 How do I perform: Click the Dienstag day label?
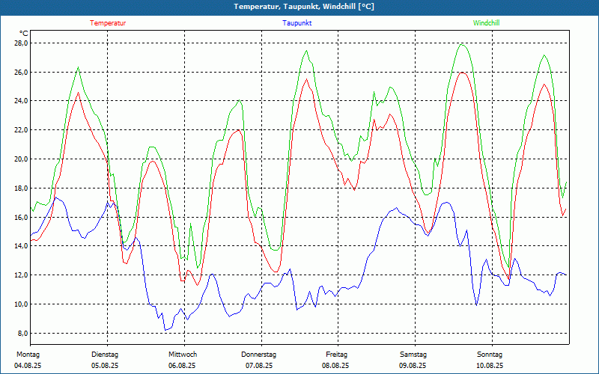click(x=104, y=355)
